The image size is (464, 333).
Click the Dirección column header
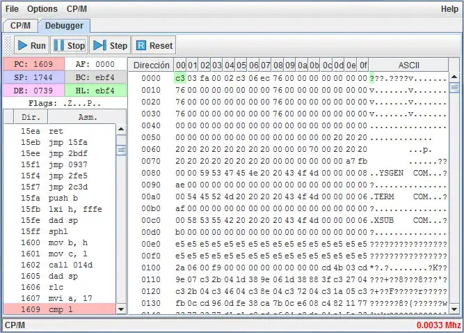click(x=151, y=65)
